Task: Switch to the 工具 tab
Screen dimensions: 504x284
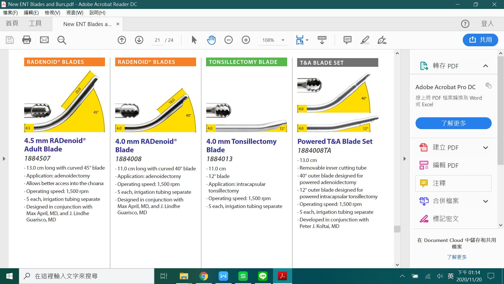Action: pos(35,23)
